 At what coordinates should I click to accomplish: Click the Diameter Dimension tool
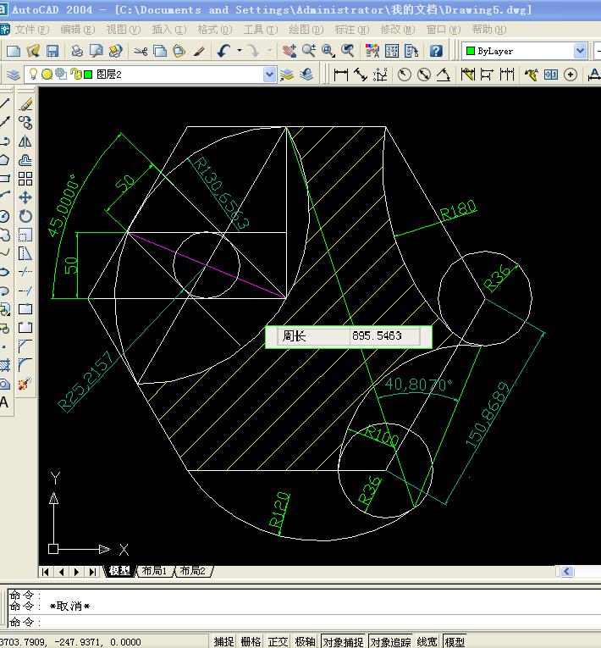[x=424, y=75]
